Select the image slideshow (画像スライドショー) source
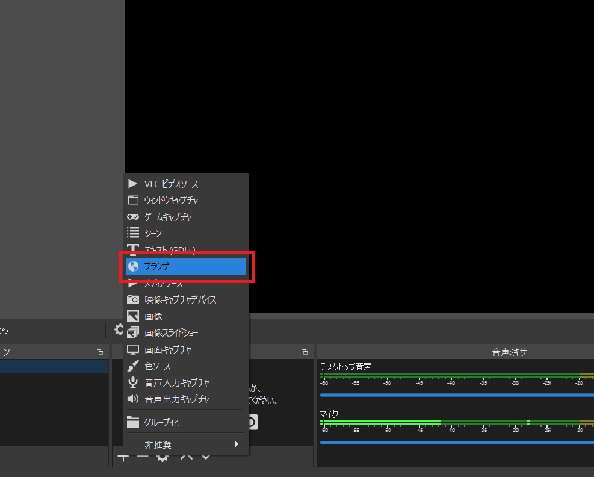This screenshot has height=477, width=594. coord(171,332)
